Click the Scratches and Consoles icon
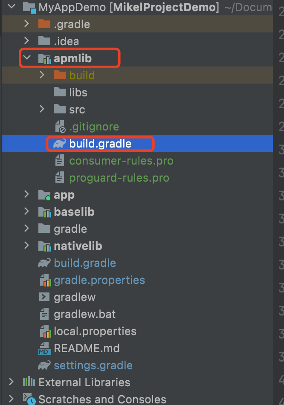The width and height of the screenshot is (284, 405). (x=29, y=399)
